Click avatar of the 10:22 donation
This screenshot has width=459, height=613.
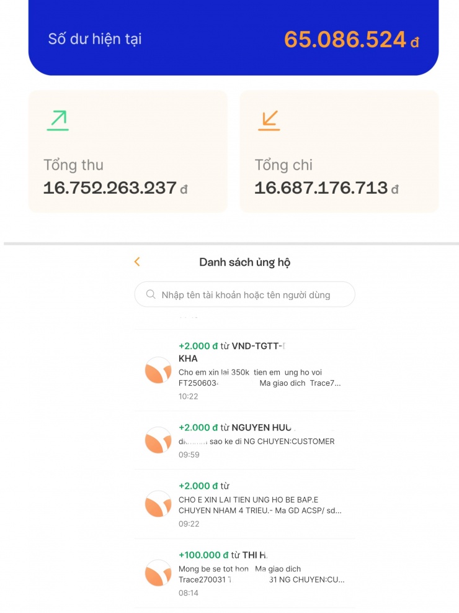158,371
